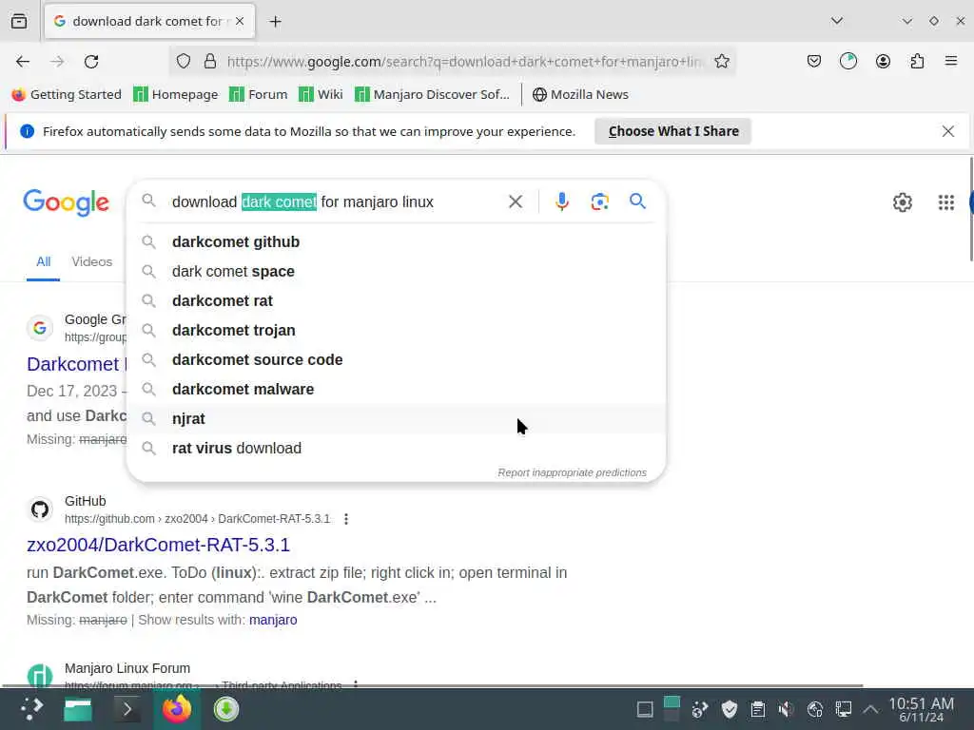Click the site security padlock icon

(x=210, y=62)
